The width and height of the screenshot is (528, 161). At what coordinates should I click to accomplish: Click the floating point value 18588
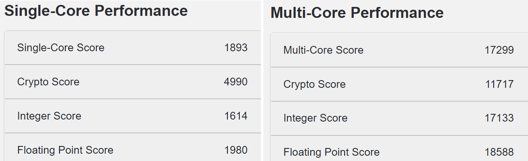499,152
